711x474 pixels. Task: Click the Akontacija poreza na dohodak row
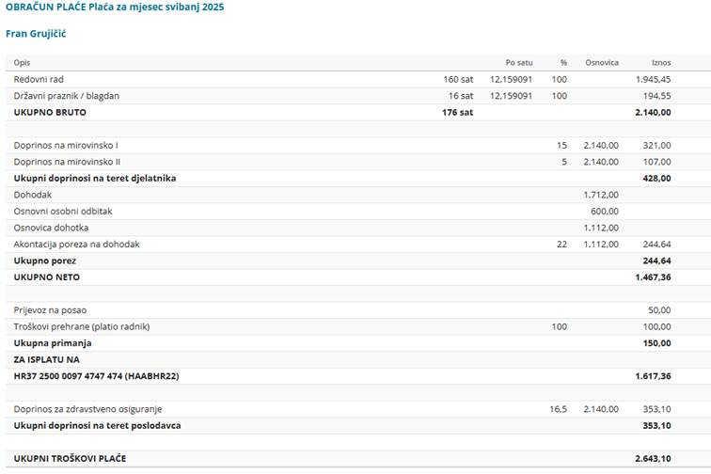pos(358,244)
